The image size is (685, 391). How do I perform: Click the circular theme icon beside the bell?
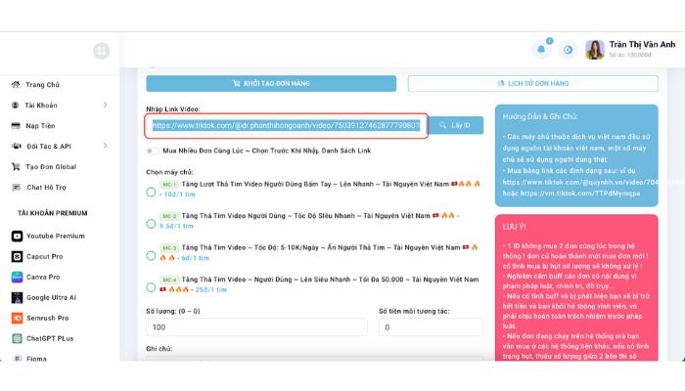pos(568,50)
